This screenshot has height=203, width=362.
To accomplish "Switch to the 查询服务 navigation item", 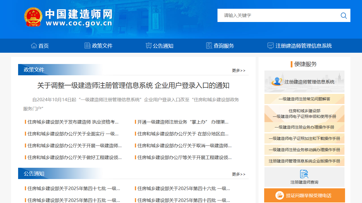I will (x=224, y=45).
